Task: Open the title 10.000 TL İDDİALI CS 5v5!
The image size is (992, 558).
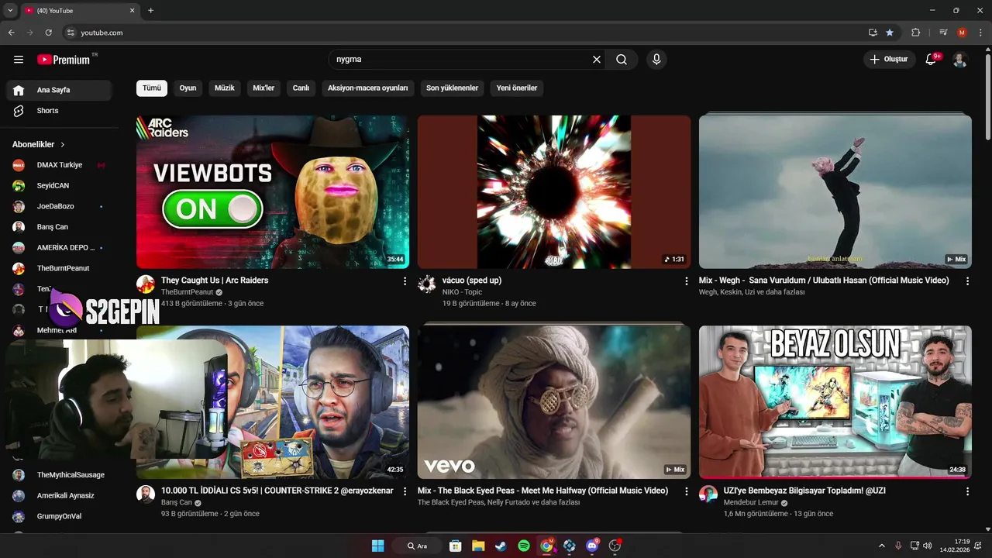Action: pyautogui.click(x=277, y=491)
